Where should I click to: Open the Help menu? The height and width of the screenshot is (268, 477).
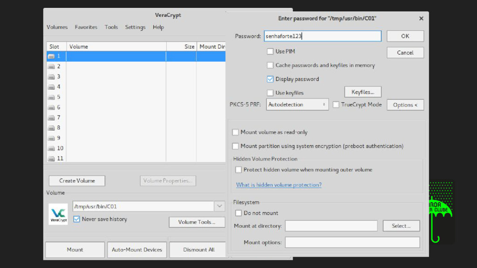(x=158, y=27)
